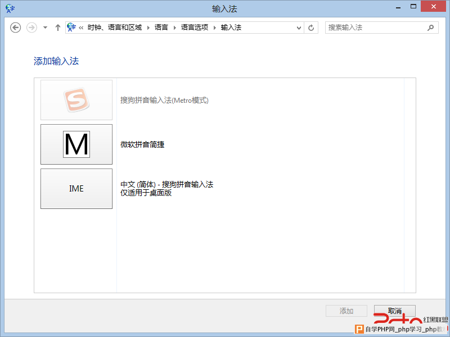This screenshot has height=337, width=450.
Task: Click the window icon in title bar
Action: click(x=10, y=8)
